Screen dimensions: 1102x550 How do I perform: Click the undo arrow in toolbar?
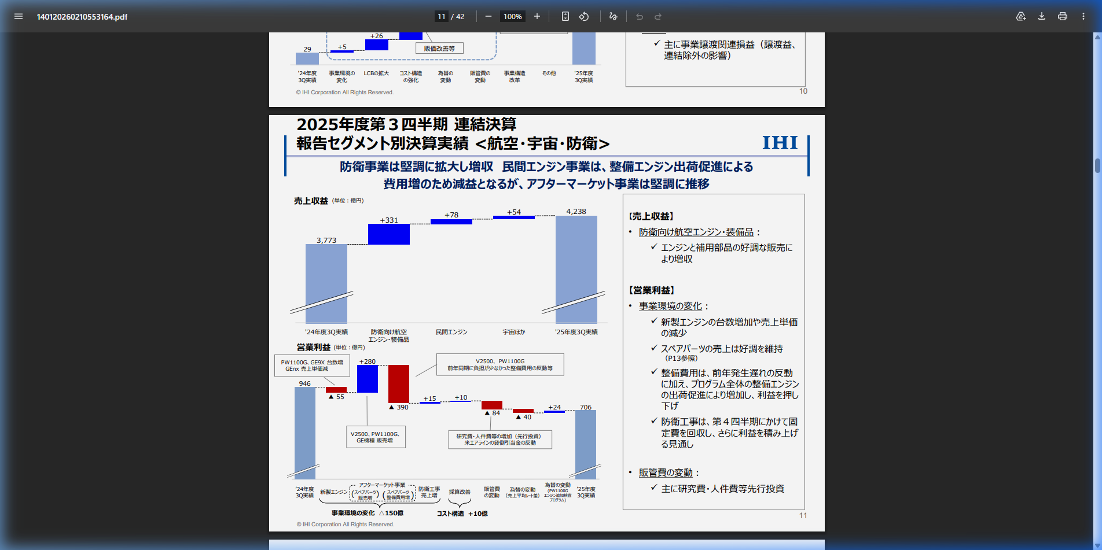pos(640,16)
